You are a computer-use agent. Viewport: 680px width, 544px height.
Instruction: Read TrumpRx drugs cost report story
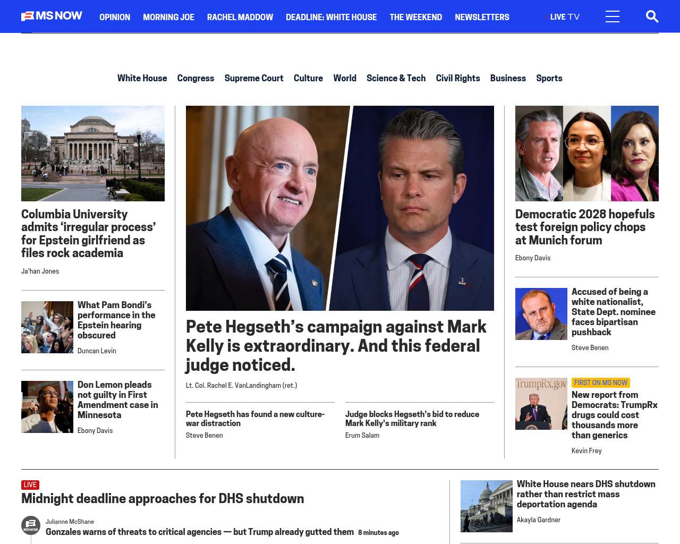tap(615, 415)
